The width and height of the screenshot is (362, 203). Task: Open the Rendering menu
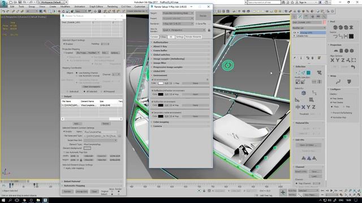113,6
